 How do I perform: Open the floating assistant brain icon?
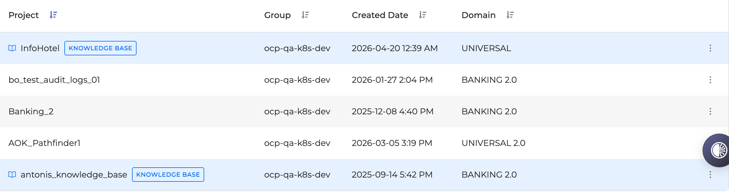(x=718, y=150)
